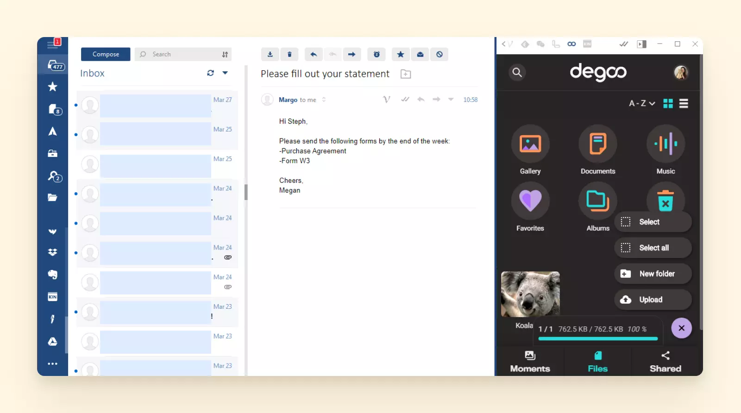Switch Degoo to grid view
The height and width of the screenshot is (413, 741).
[x=668, y=103]
